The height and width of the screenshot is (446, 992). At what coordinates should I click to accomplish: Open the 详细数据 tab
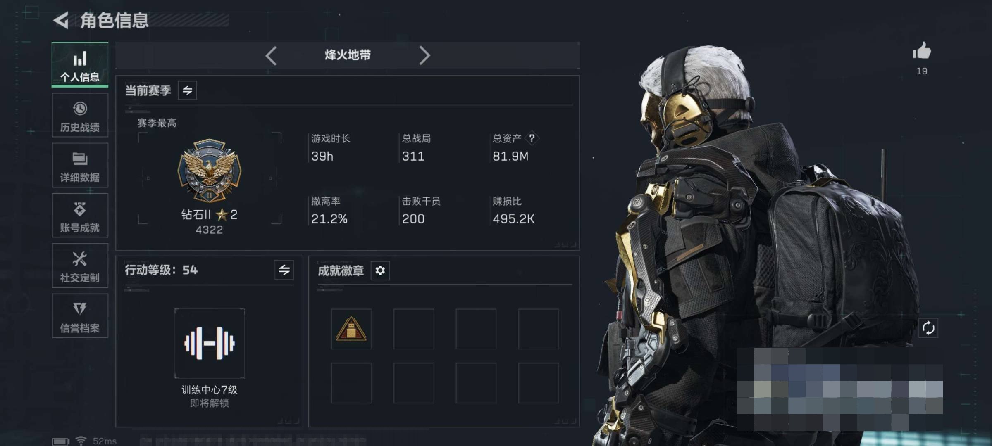tap(80, 165)
